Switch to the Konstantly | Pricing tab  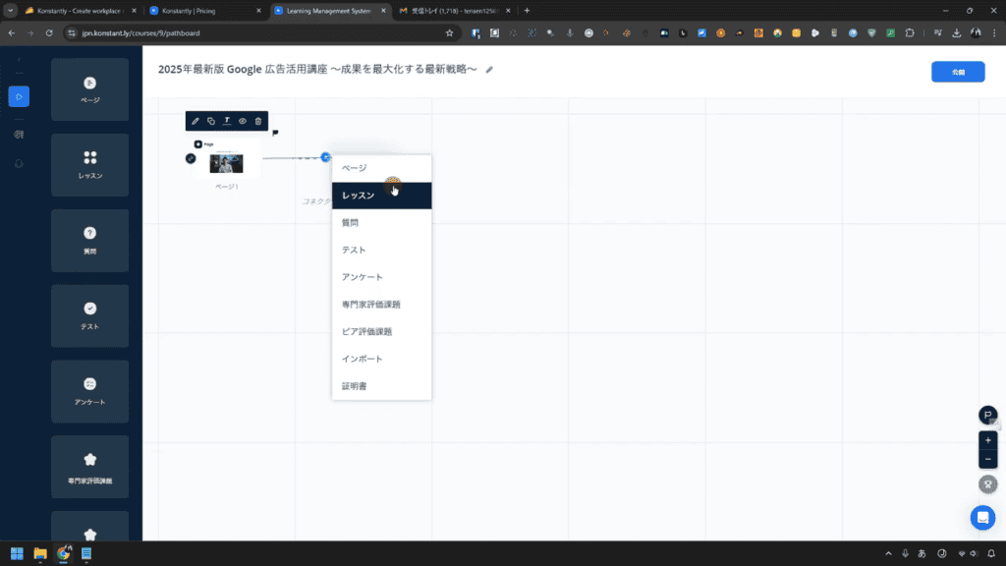pos(205,11)
